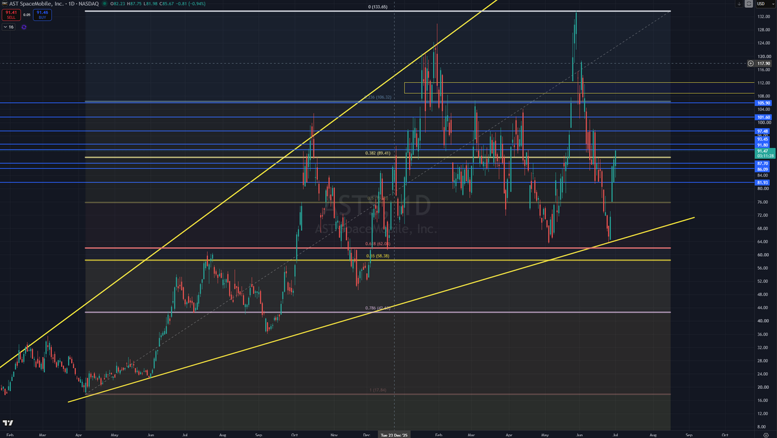
Task: Click the scroll-to-latest down arrow icon
Action: click(739, 3)
